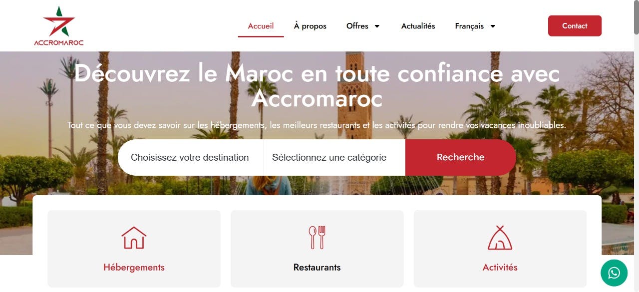Image resolution: width=639 pixels, height=292 pixels.
Task: Click the house icon for Hébergements
Action: point(134,238)
